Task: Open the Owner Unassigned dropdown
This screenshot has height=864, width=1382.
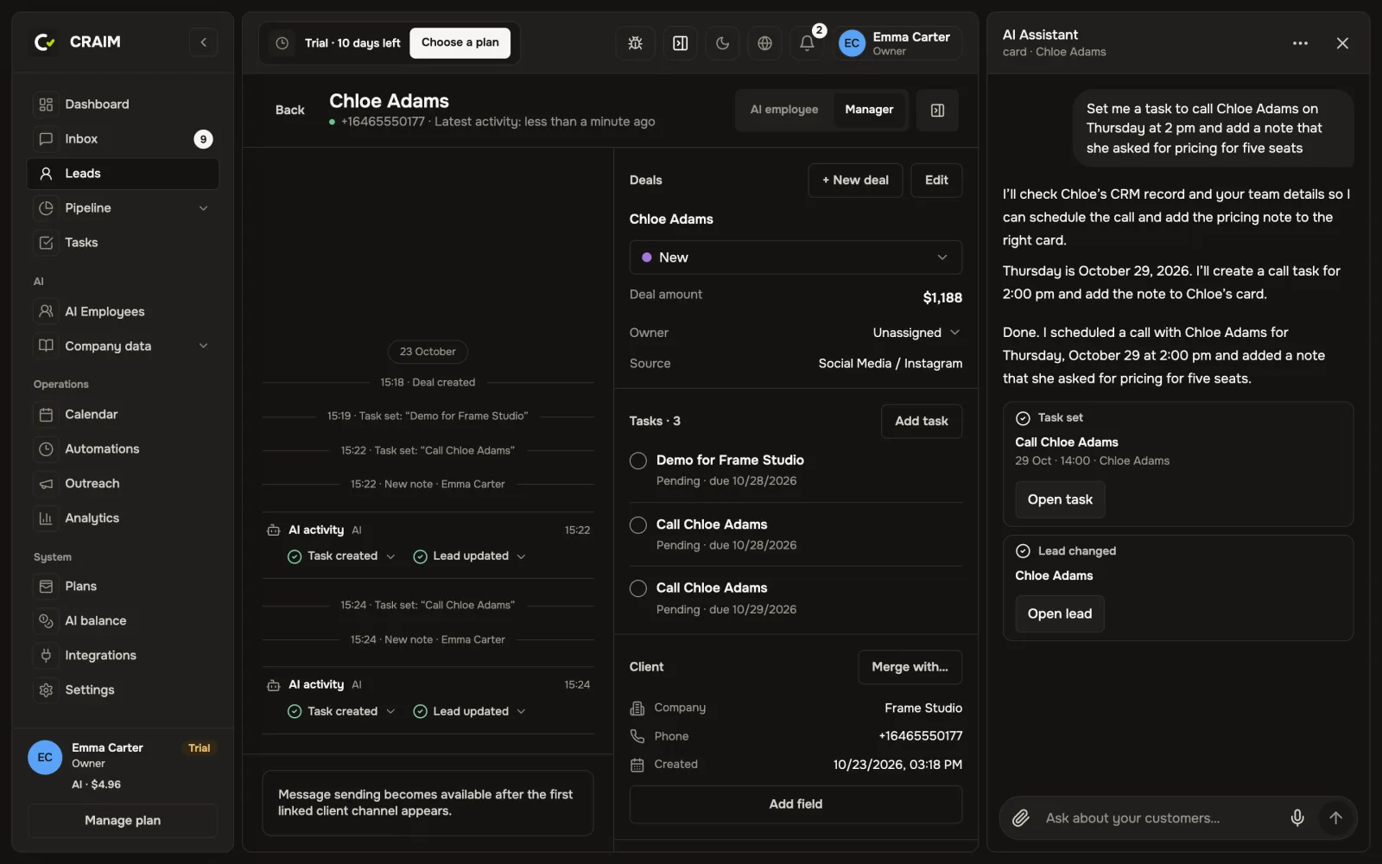Action: click(x=916, y=333)
